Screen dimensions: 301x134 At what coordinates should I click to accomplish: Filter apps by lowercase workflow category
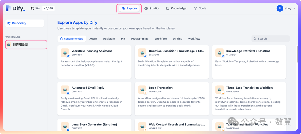pos(194,38)
